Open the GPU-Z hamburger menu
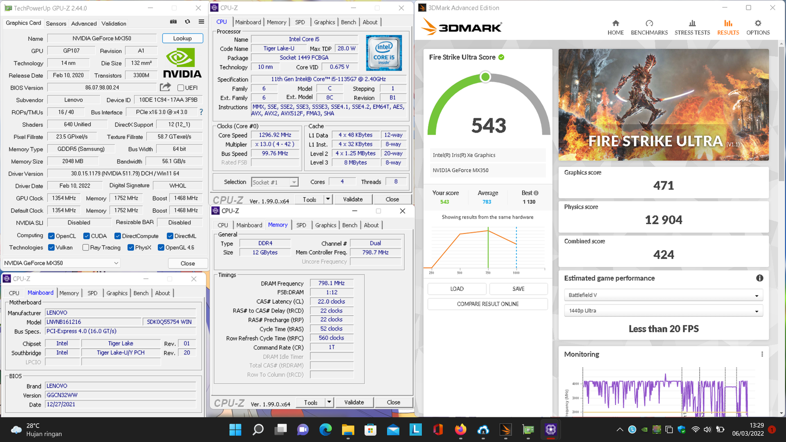Screen dimensions: 786x442 201,22
